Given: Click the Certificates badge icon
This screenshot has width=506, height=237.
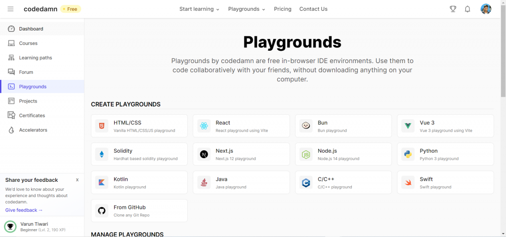Looking at the screenshot, I should (x=11, y=115).
